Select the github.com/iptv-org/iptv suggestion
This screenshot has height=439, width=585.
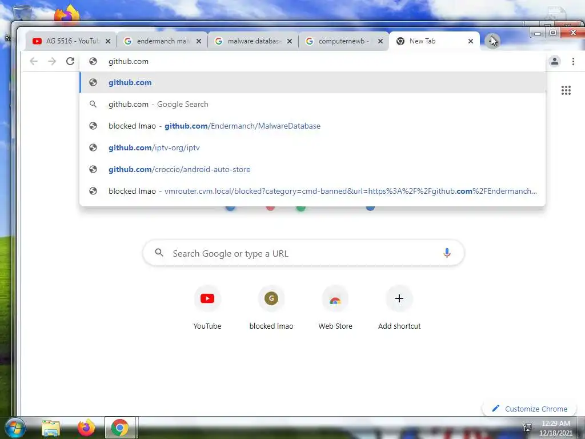click(312, 147)
